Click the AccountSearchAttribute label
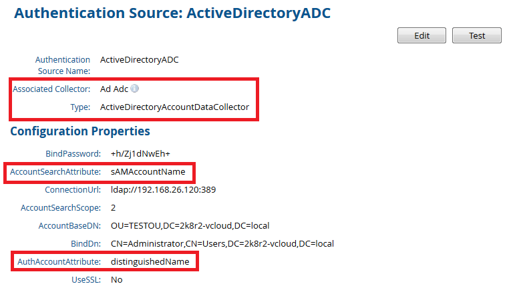Viewport: 517px width, 294px height. click(55, 172)
